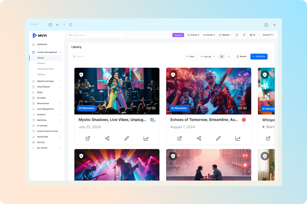Click AI Metadata badge on Mystic Shadows
This screenshot has height=204, width=307.
87,108
